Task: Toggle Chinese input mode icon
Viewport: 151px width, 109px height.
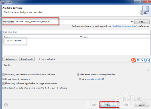Action: coord(138,60)
